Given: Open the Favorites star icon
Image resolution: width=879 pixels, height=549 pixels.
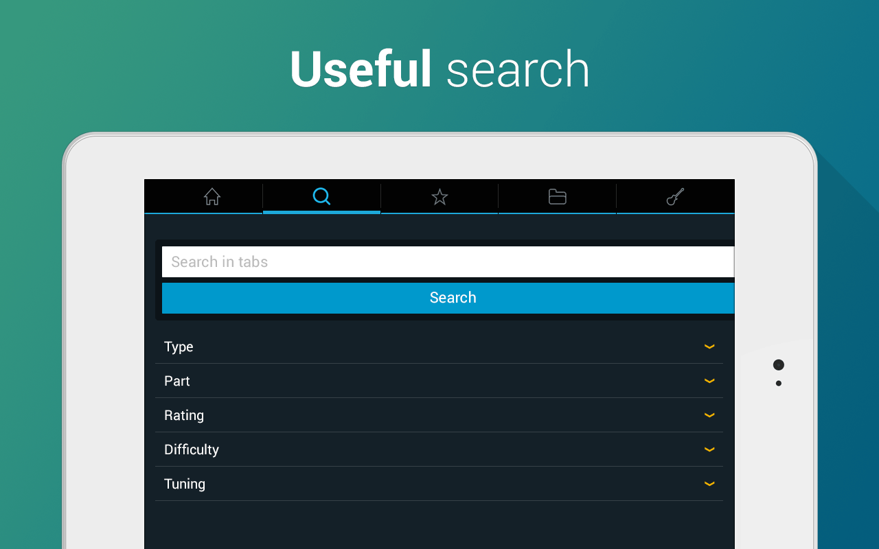Looking at the screenshot, I should point(439,198).
